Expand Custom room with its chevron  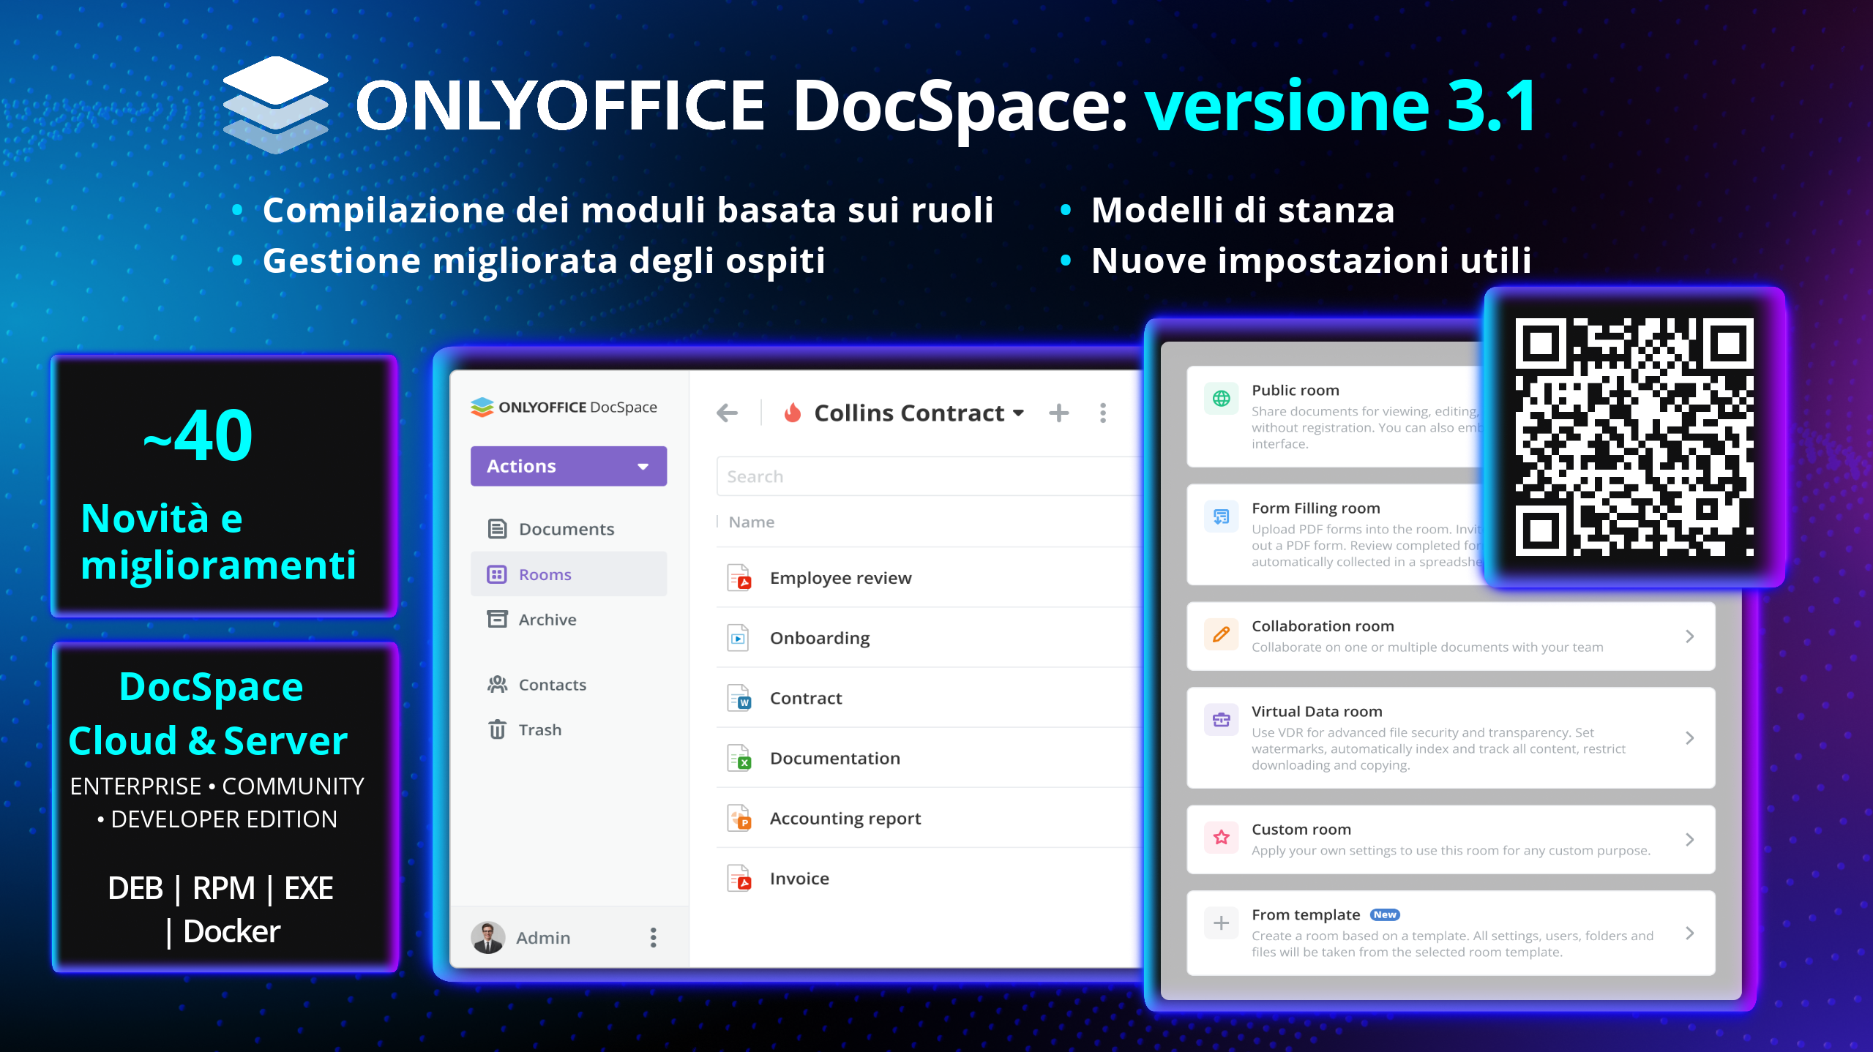(1689, 839)
